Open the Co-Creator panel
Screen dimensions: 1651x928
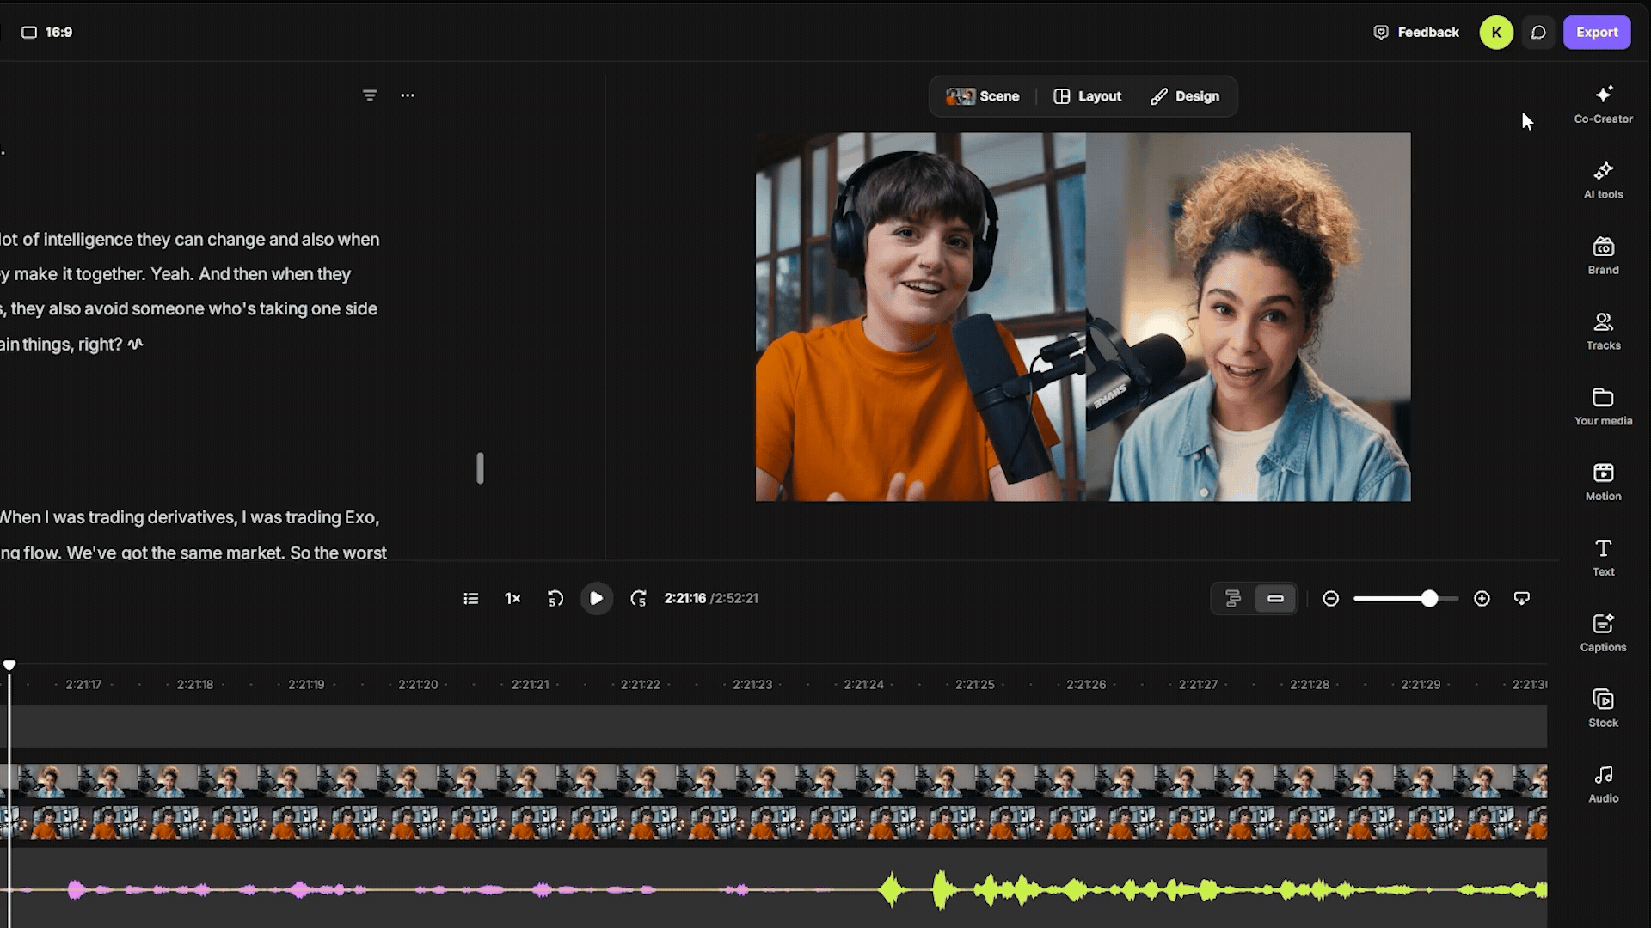pyautogui.click(x=1603, y=105)
